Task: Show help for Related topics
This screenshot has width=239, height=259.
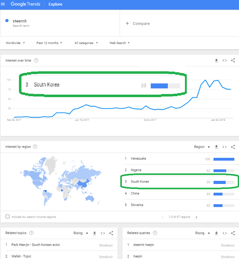Action: [31, 233]
